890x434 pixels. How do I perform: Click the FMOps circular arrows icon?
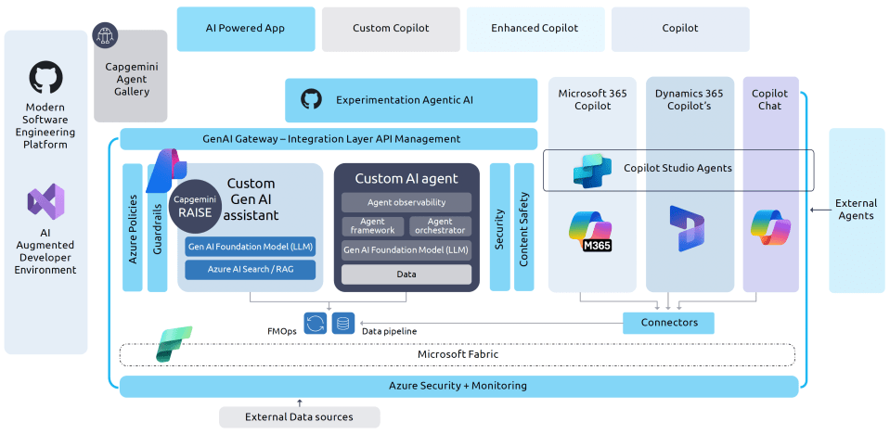coord(316,324)
